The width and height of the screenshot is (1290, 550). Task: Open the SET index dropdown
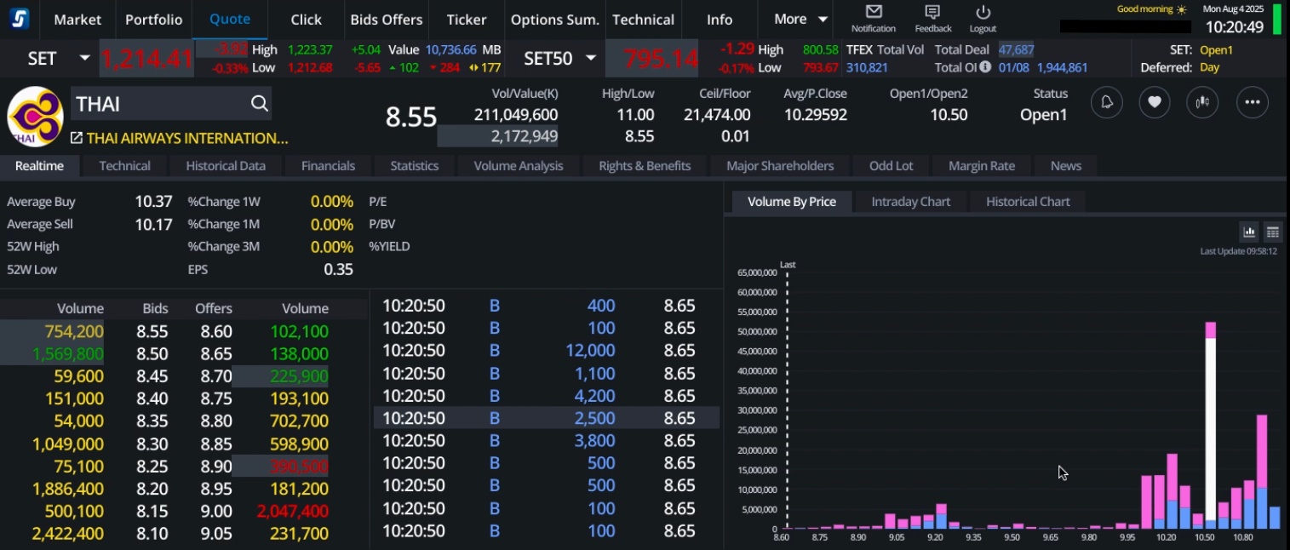tap(84, 58)
